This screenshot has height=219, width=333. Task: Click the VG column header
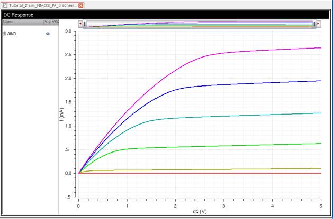[x=55, y=22]
